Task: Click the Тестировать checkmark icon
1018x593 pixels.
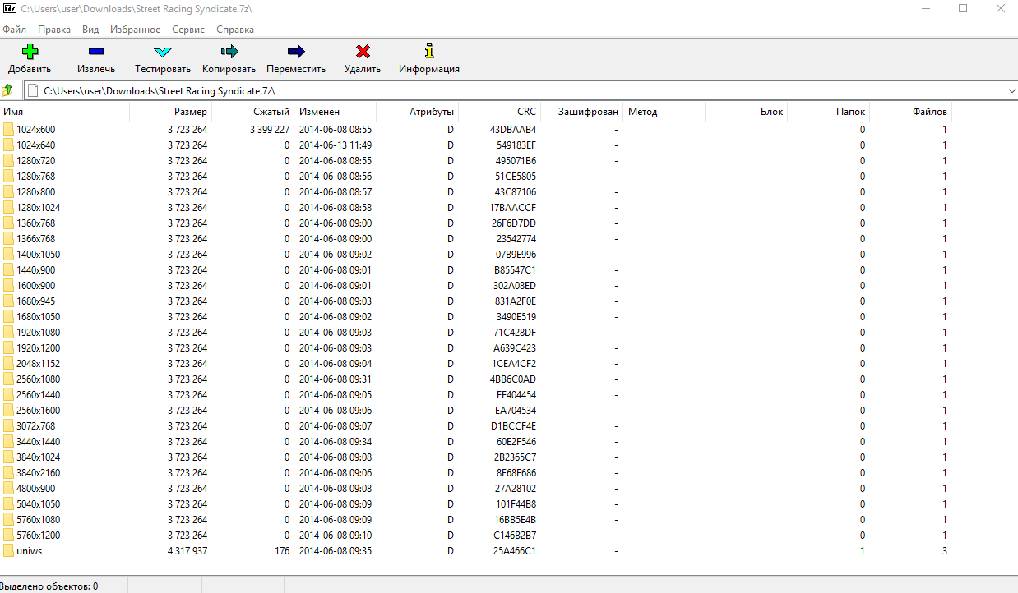Action: 163,52
